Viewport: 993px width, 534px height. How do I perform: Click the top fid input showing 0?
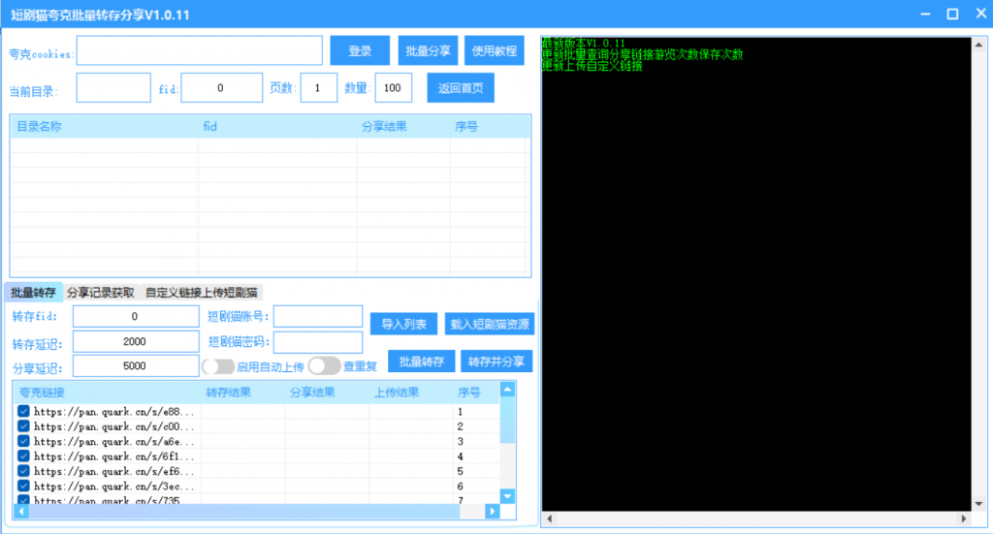pos(222,88)
